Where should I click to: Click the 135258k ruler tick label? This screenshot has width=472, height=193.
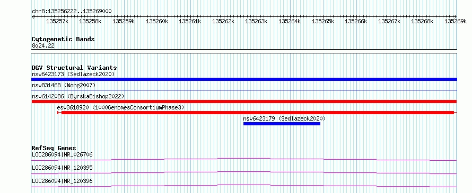click(x=90, y=21)
